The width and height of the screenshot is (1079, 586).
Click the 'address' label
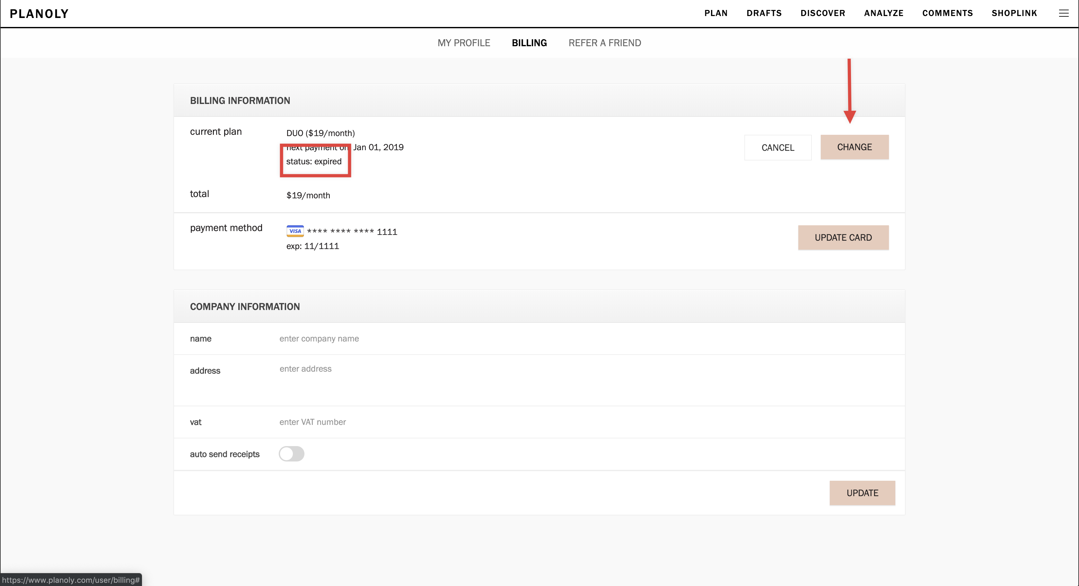pyautogui.click(x=205, y=370)
